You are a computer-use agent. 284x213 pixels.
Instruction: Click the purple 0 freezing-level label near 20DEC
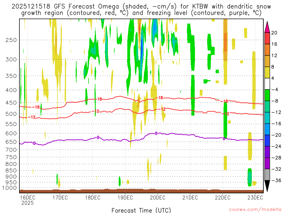pos(156,133)
